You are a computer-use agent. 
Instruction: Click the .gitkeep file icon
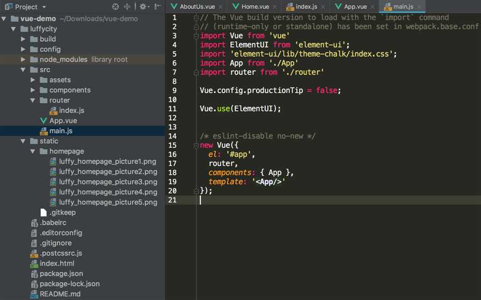coord(43,213)
